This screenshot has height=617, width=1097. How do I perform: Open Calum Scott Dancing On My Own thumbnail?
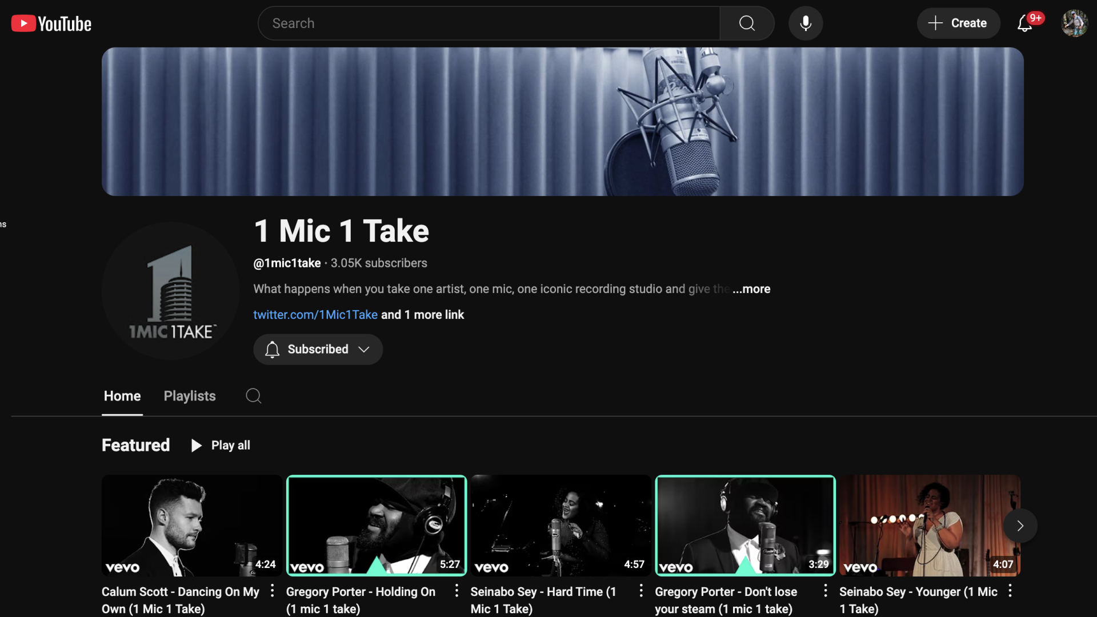[192, 526]
